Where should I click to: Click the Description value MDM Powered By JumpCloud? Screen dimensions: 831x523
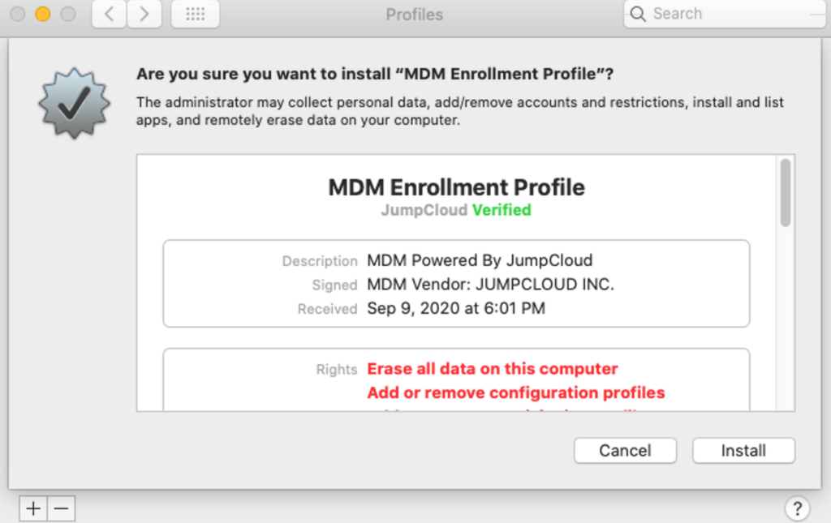[x=480, y=260]
